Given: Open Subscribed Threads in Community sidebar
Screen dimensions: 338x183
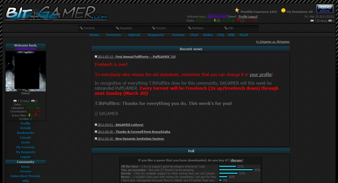Looking at the screenshot, I should pyautogui.click(x=26, y=176).
